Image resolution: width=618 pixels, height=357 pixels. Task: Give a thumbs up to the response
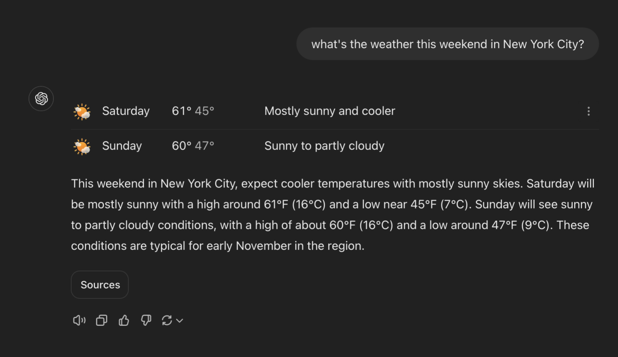point(123,320)
